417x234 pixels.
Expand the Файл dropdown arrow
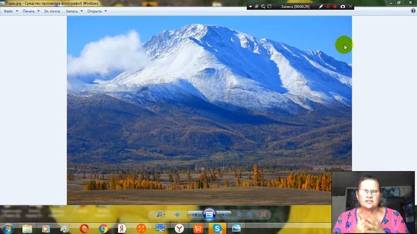pos(17,11)
